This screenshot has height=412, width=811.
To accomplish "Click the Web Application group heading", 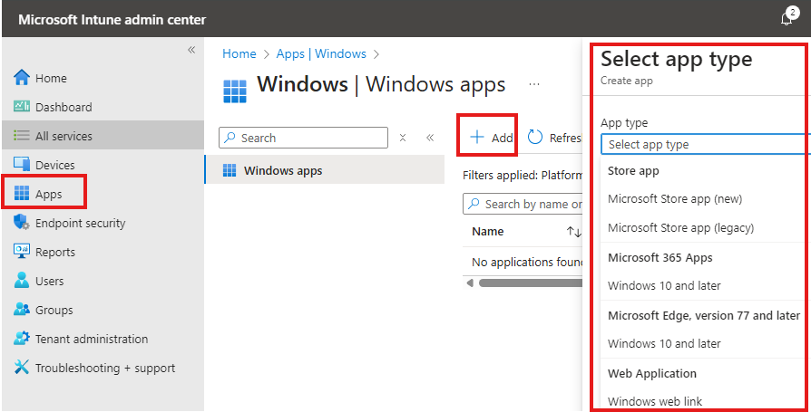I will pyautogui.click(x=652, y=373).
